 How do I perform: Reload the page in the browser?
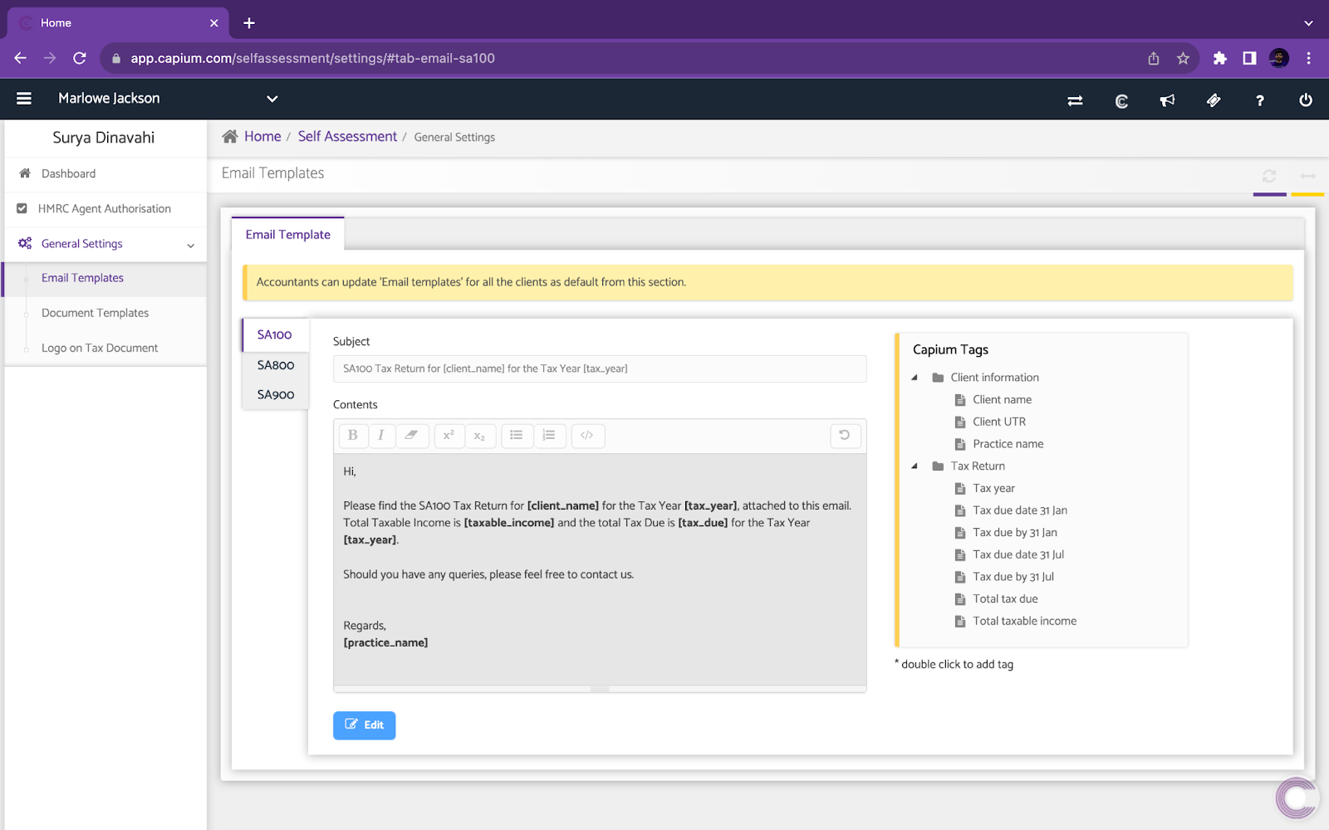(x=80, y=58)
